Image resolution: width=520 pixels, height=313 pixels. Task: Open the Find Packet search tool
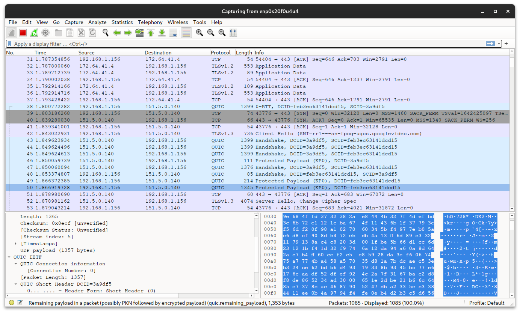105,33
